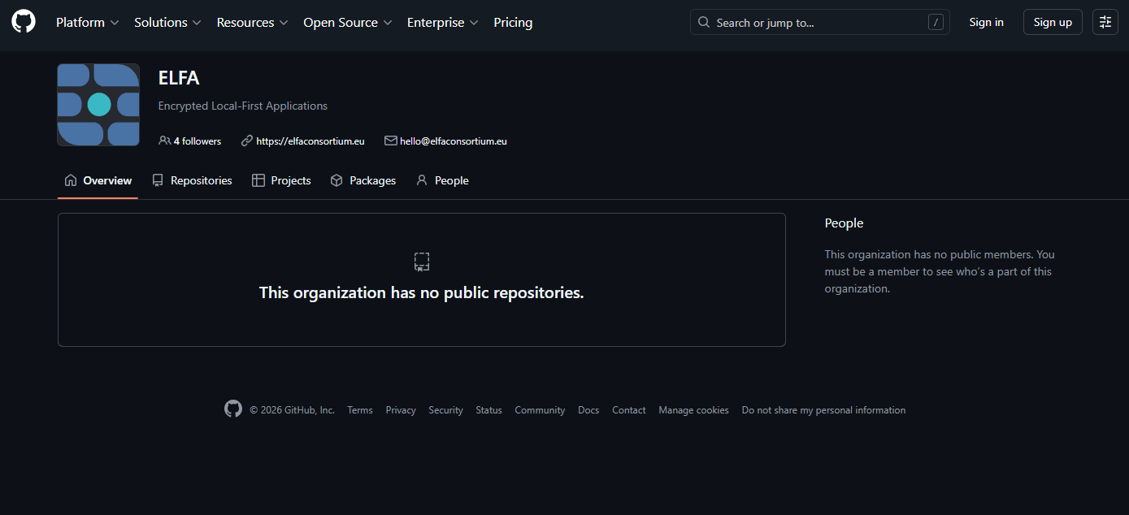Click the GitHub logo in footer
Image resolution: width=1129 pixels, height=515 pixels.
click(233, 409)
